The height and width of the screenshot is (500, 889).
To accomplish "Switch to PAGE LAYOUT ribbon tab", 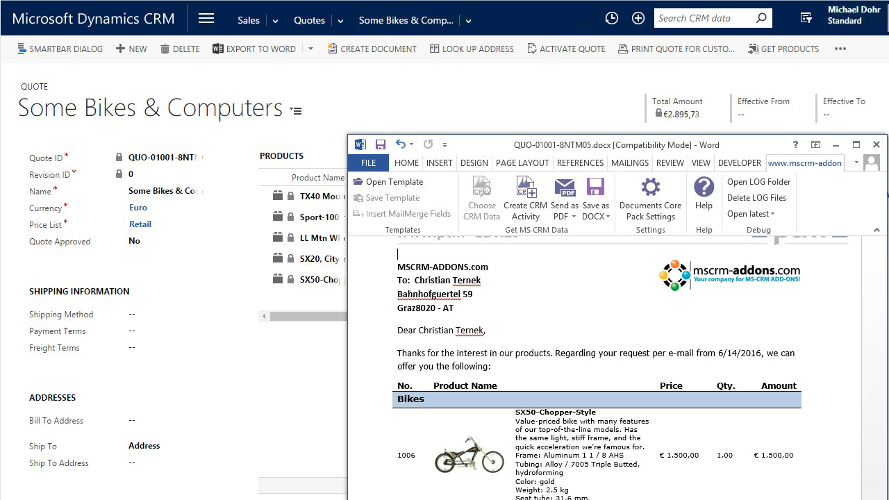I will point(522,162).
